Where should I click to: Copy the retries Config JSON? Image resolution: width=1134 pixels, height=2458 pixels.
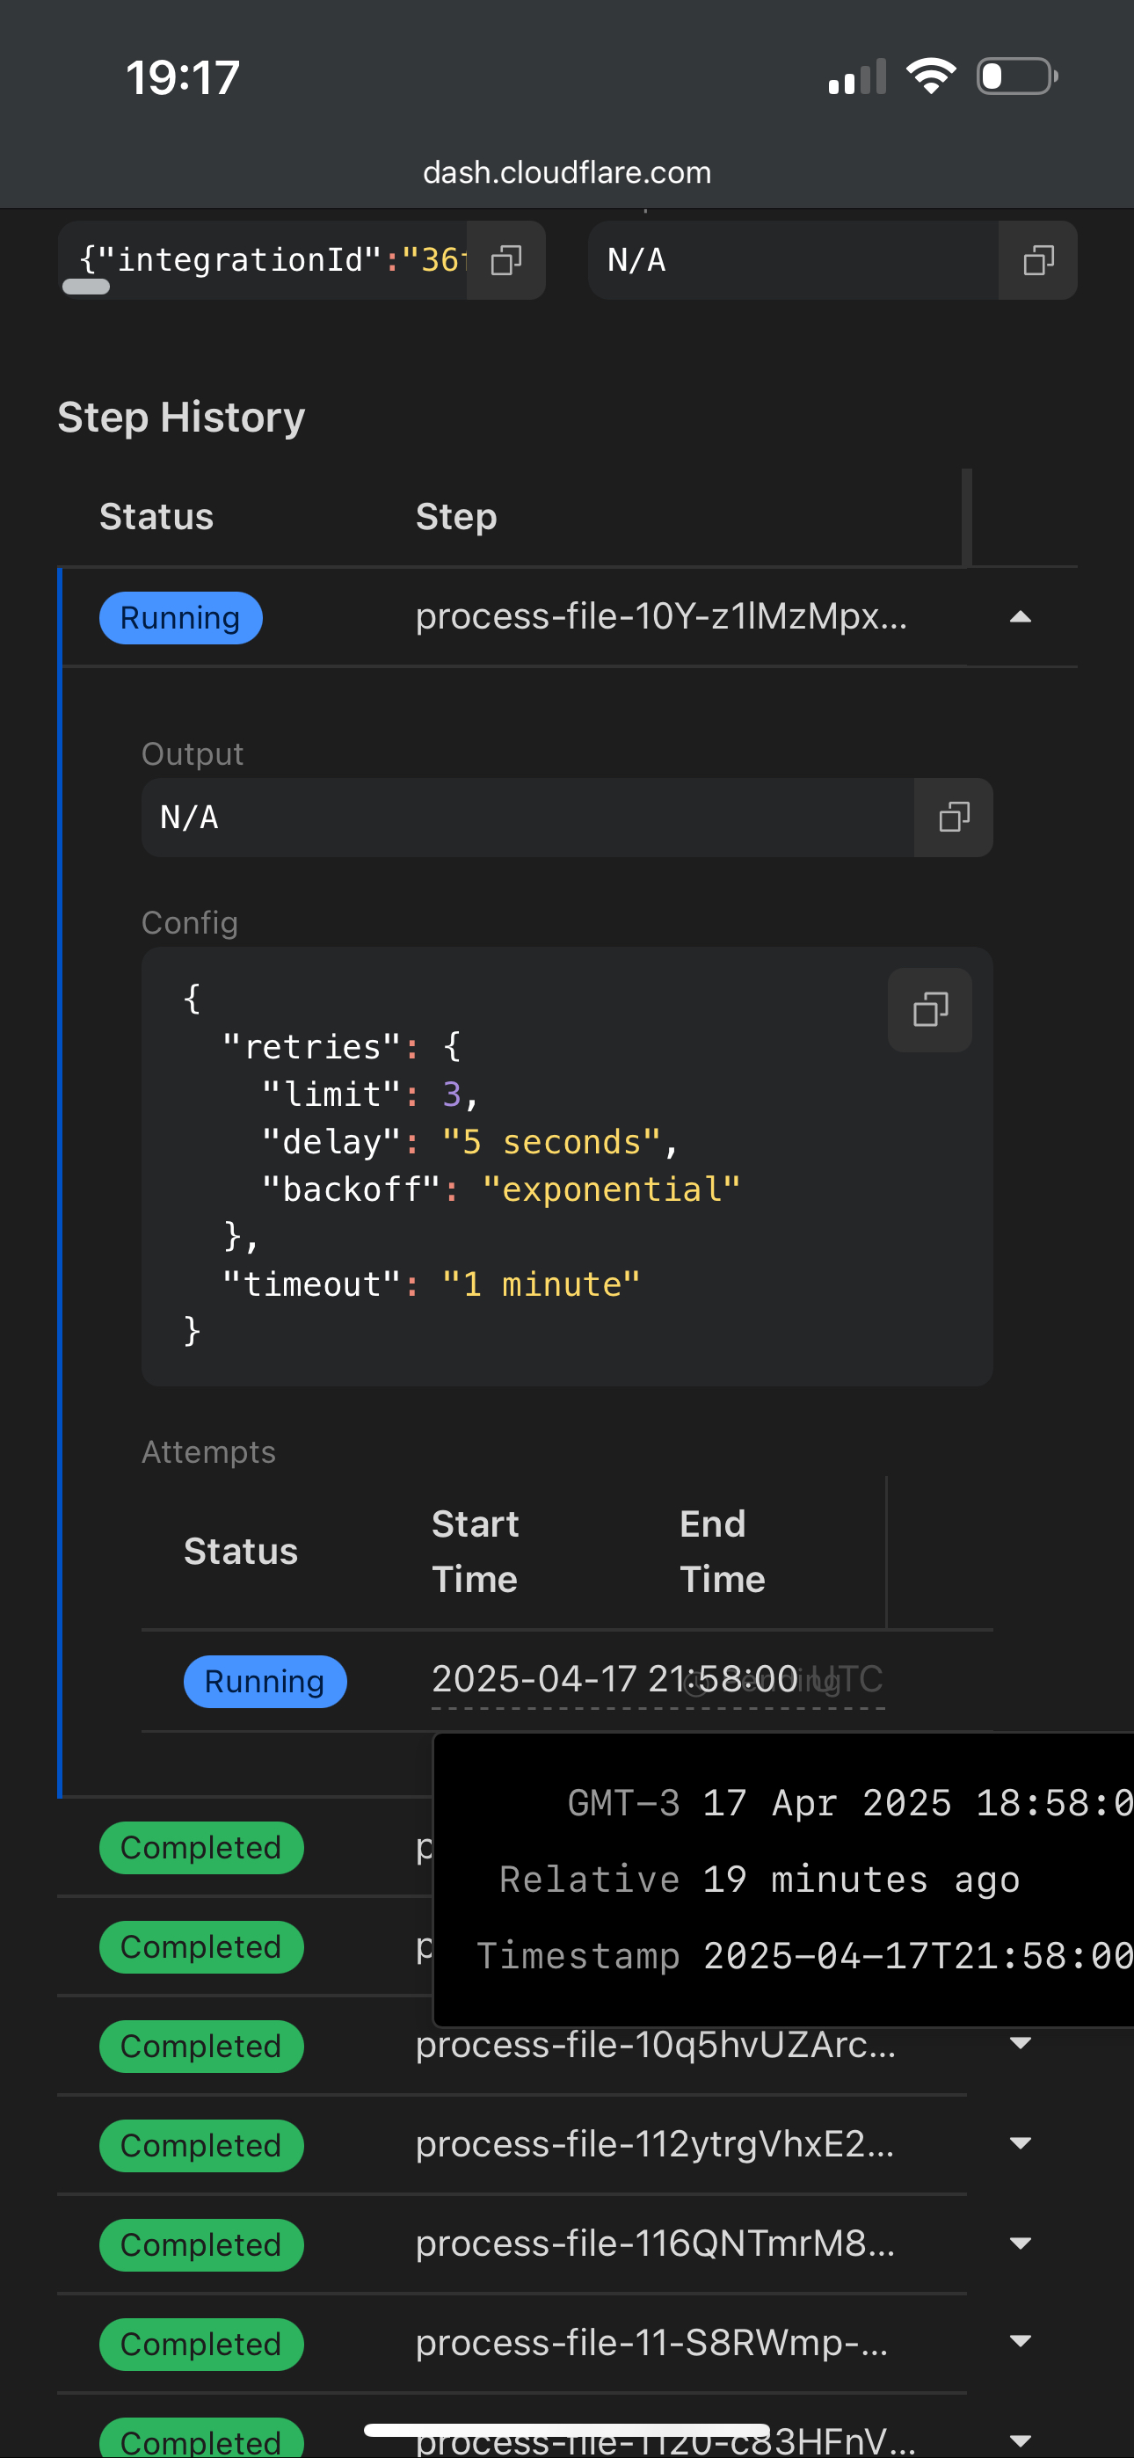(930, 1009)
